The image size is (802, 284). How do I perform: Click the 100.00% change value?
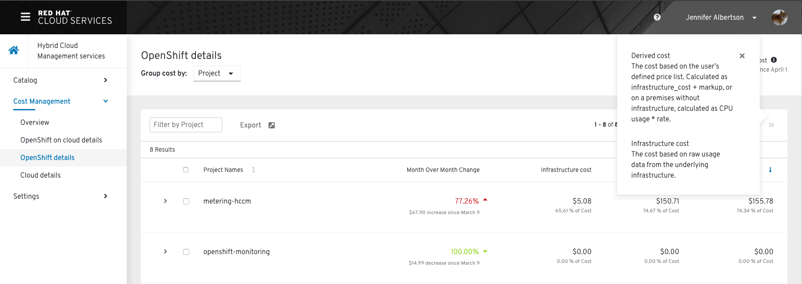(464, 251)
